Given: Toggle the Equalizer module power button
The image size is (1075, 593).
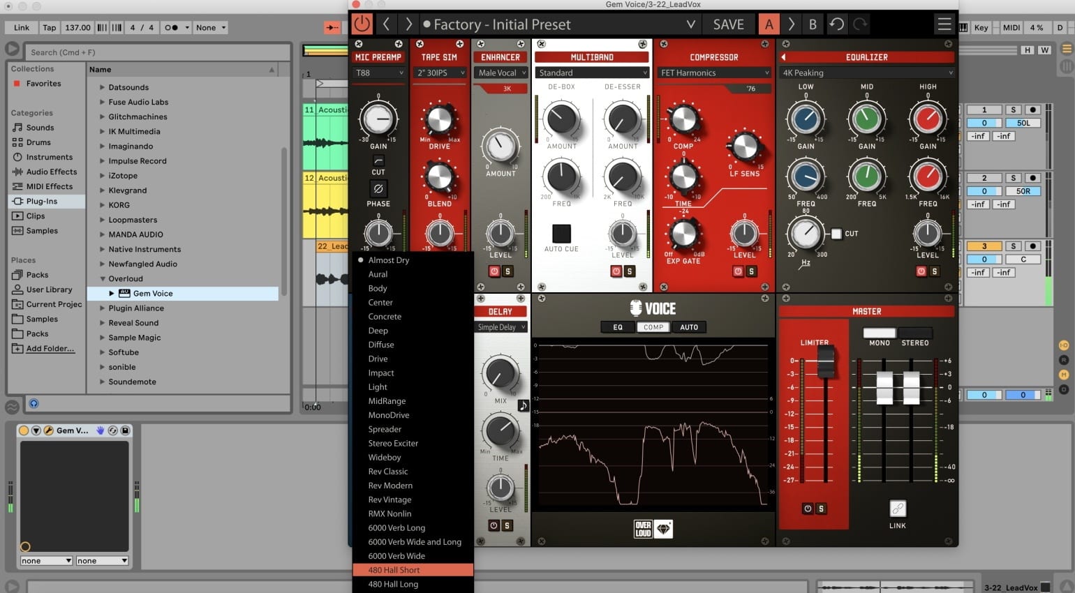Looking at the screenshot, I should pyautogui.click(x=921, y=271).
